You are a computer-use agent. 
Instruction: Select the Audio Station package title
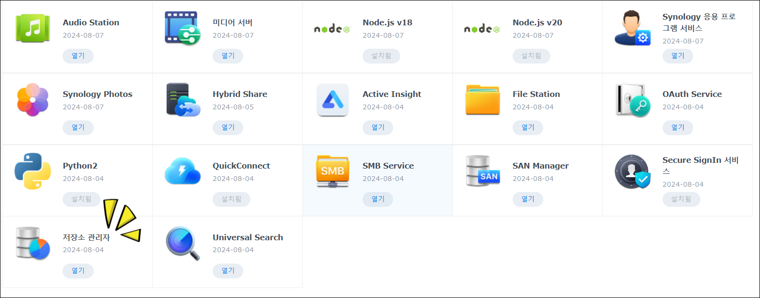(x=91, y=22)
